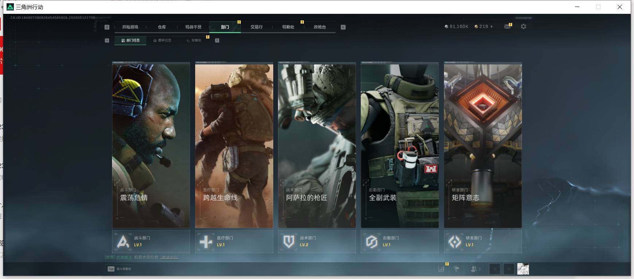Open the bar chart statistics icon

[441, 269]
